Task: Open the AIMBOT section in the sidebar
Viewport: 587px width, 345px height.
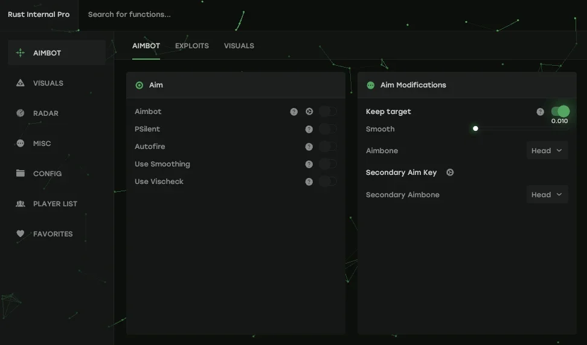Action: [57, 52]
